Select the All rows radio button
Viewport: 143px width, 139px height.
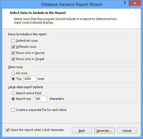point(13,73)
